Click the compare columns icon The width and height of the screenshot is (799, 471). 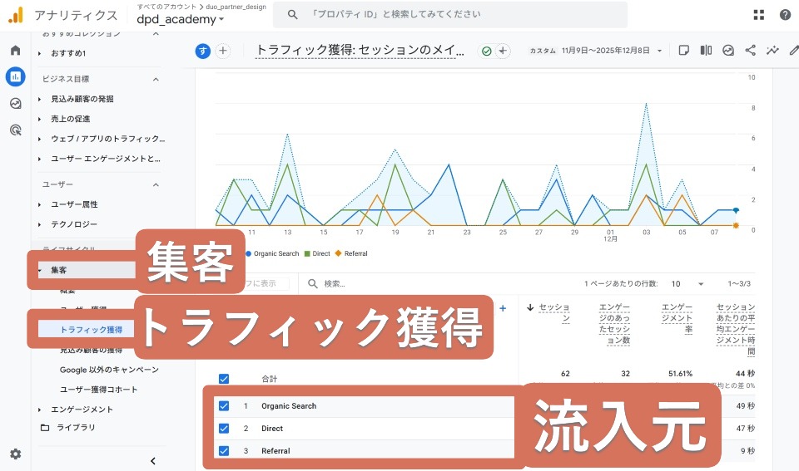click(x=706, y=51)
